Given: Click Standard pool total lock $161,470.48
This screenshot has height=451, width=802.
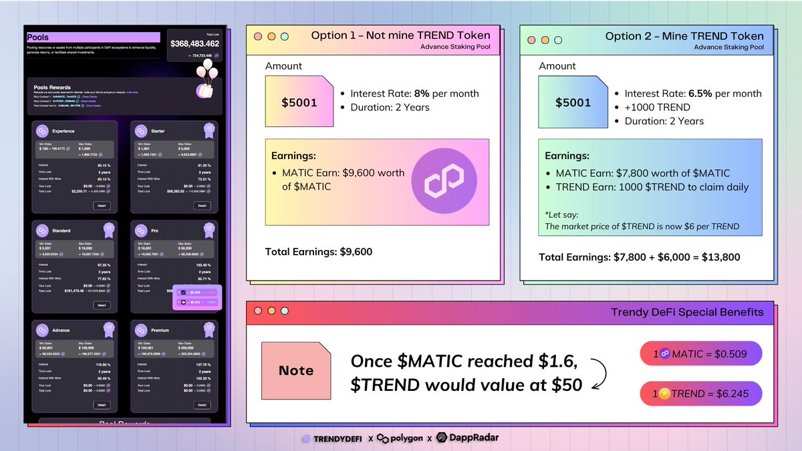Looking at the screenshot, I should click(74, 291).
